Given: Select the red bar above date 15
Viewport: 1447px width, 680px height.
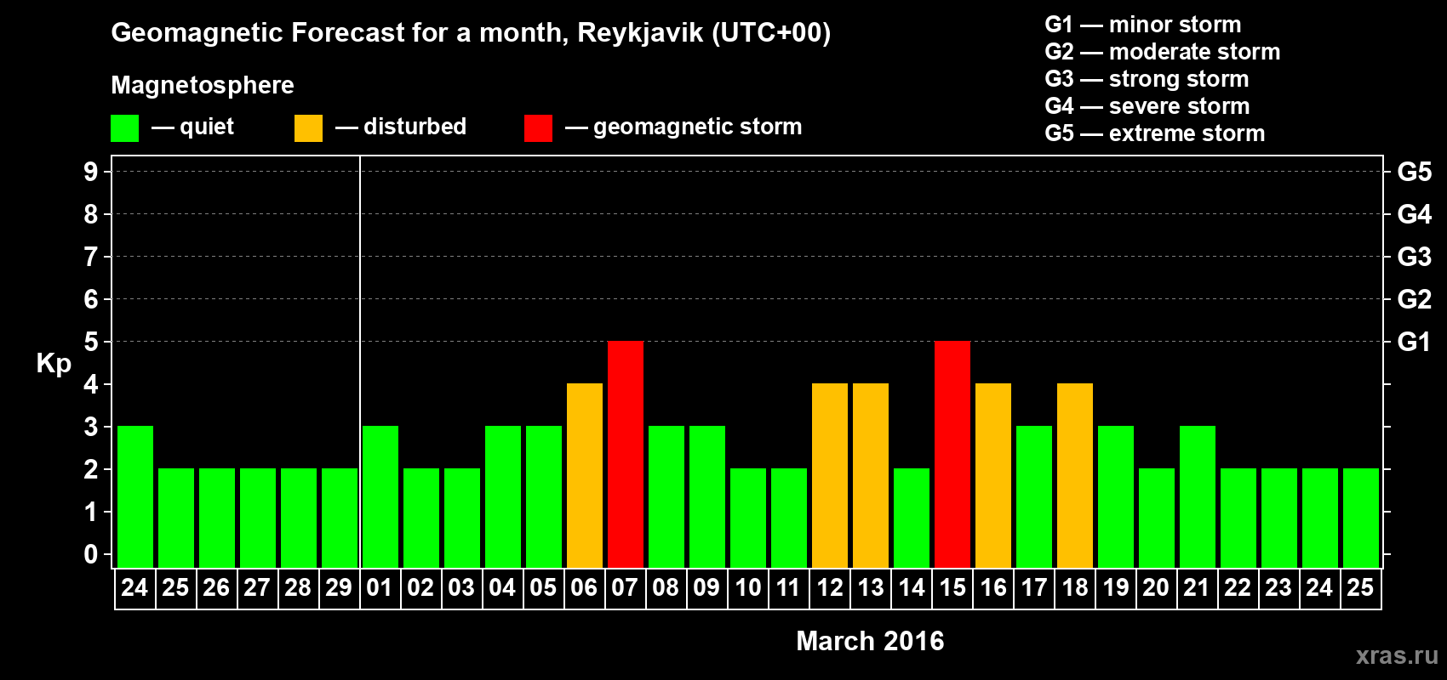Looking at the screenshot, I should (952, 454).
